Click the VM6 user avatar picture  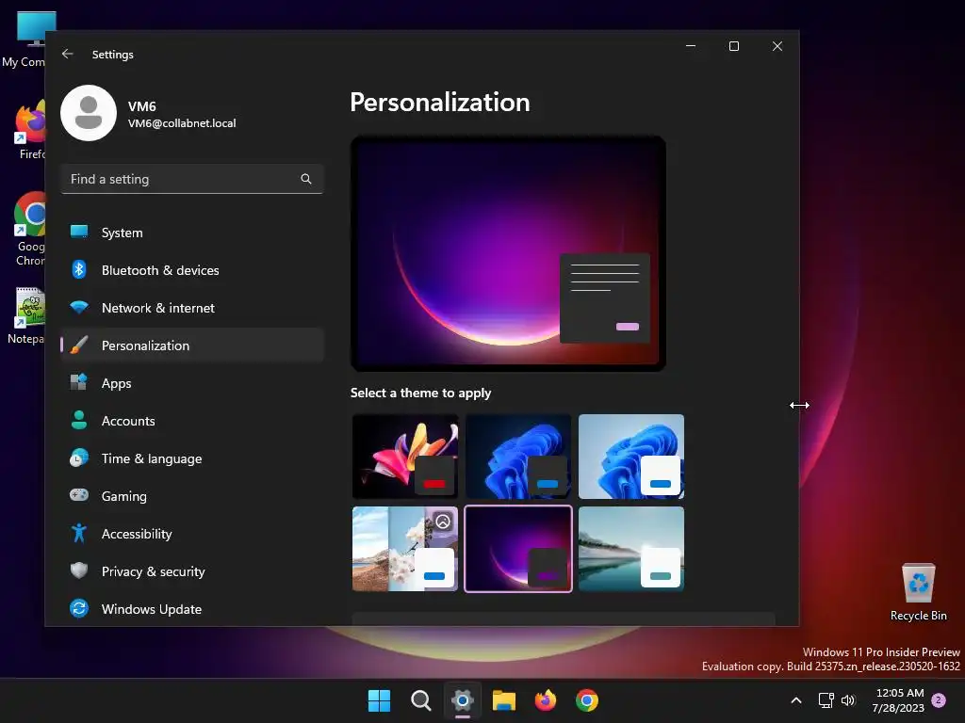(x=89, y=113)
